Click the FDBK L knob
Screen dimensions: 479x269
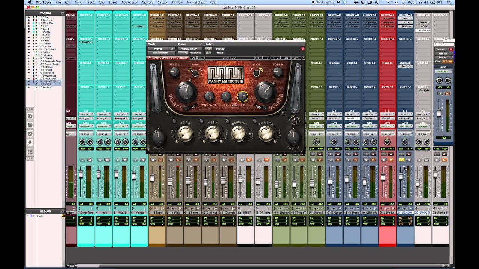coord(174,73)
